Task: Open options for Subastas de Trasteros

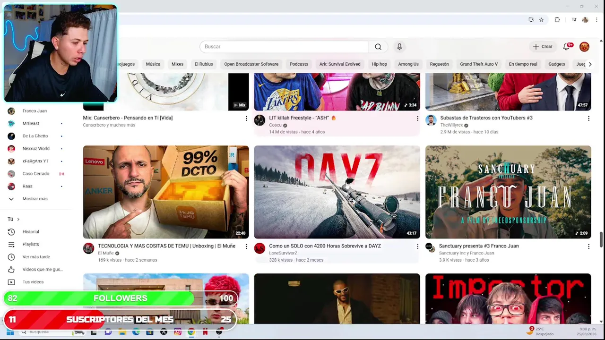Action: click(588, 118)
